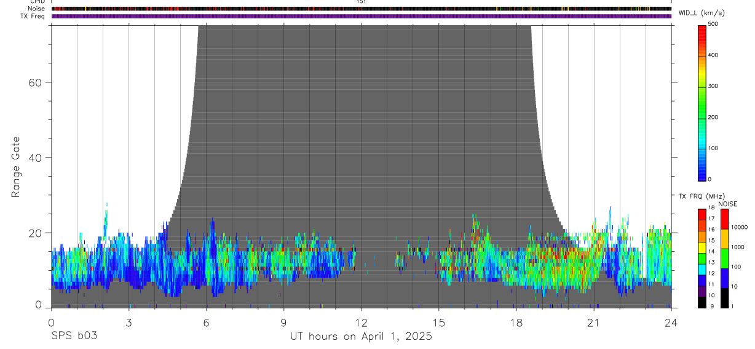
Task: Click the "15" tick on the TX FRQ legend
Action: pos(711,241)
